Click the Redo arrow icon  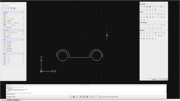tap(144, 10)
